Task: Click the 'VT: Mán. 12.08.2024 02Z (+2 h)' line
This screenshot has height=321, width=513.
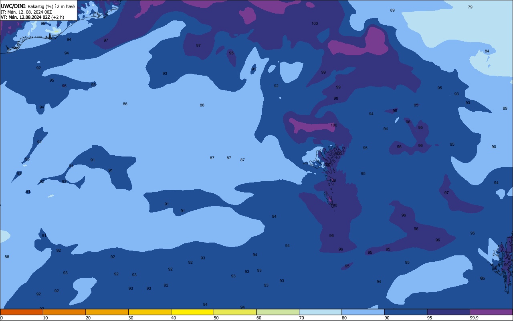Action: pyautogui.click(x=32, y=17)
